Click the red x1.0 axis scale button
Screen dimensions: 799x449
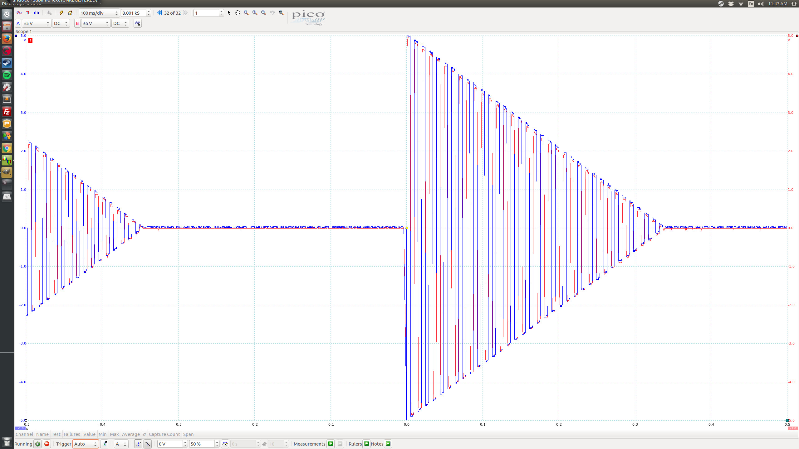click(x=793, y=428)
